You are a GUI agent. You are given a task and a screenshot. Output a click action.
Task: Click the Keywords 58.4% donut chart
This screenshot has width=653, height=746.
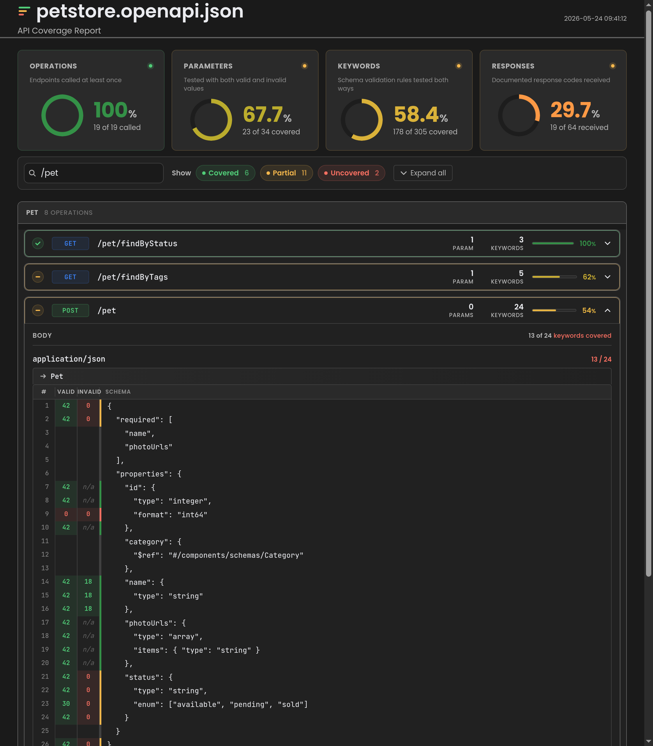pos(362,119)
